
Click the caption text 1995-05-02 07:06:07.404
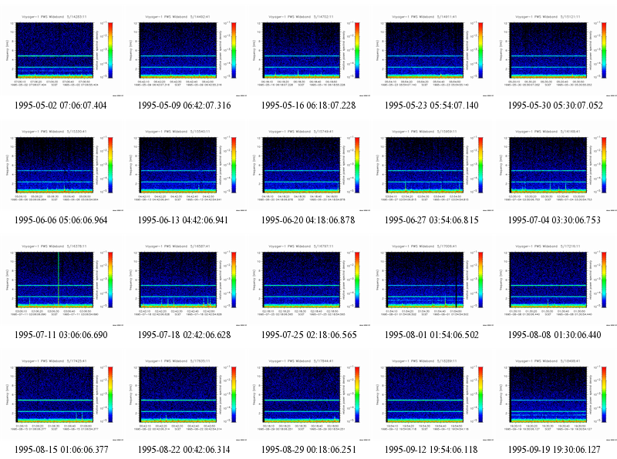coord(61,106)
